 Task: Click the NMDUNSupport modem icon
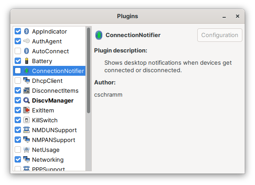[26, 130]
